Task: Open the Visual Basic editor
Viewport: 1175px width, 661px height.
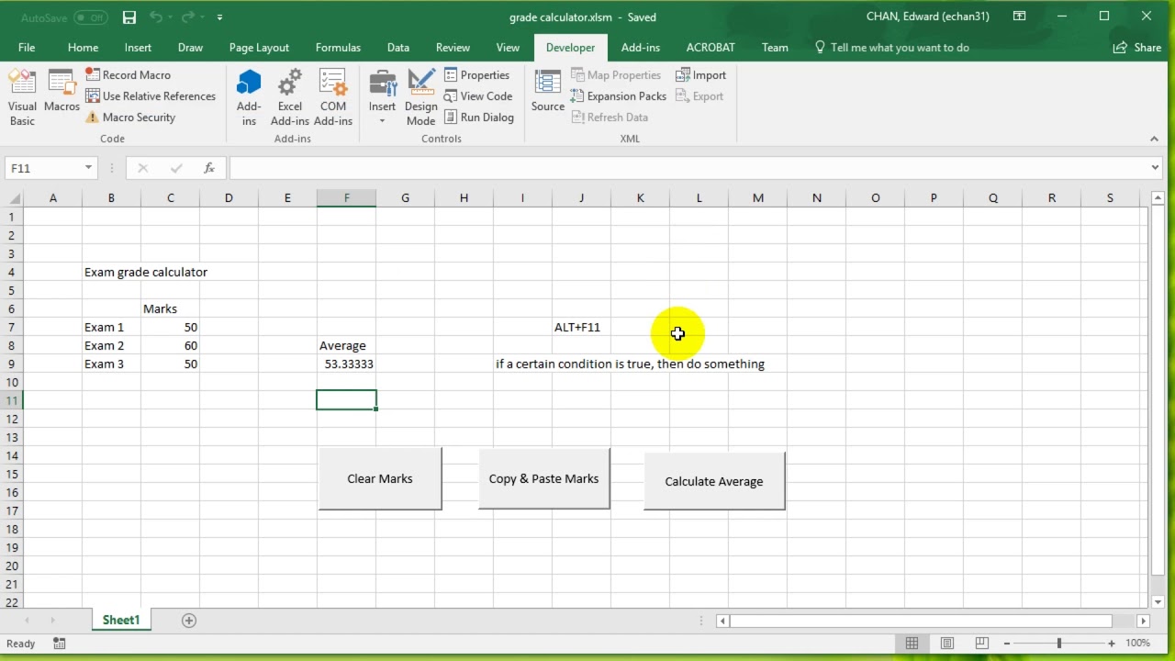Action: (22, 98)
